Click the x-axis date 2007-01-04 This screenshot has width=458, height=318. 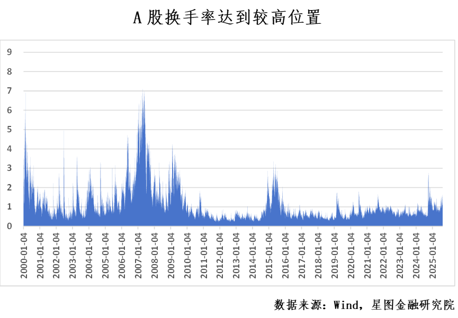click(x=138, y=256)
